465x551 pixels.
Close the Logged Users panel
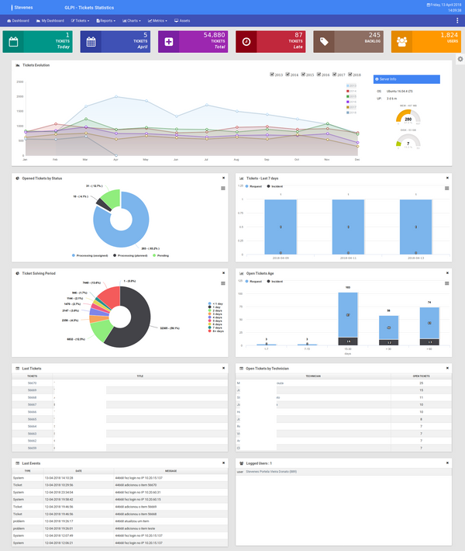click(447, 463)
